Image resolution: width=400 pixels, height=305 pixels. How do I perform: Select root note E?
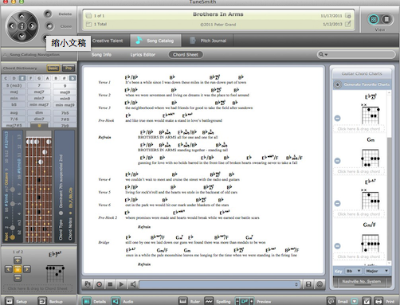[22, 78]
